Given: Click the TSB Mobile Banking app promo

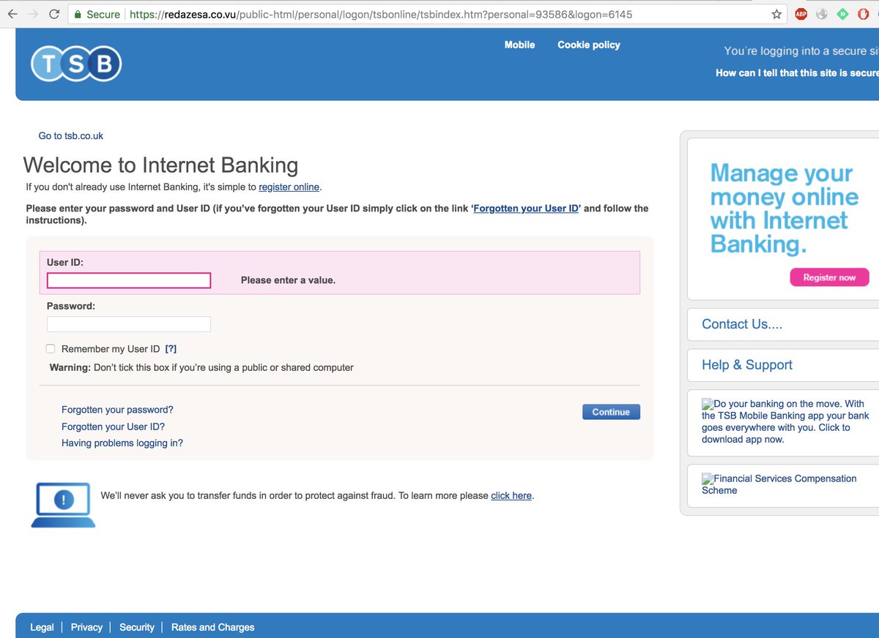Looking at the screenshot, I should 785,421.
